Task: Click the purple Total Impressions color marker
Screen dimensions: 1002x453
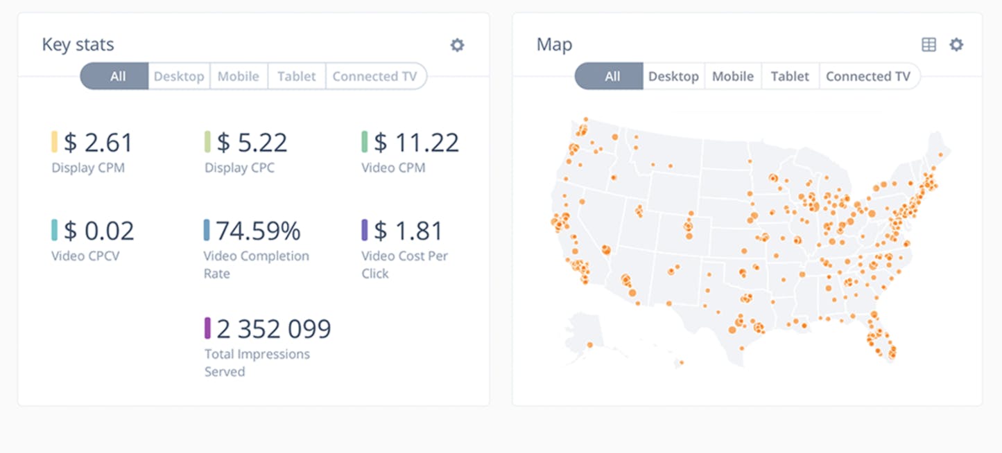Action: (207, 328)
